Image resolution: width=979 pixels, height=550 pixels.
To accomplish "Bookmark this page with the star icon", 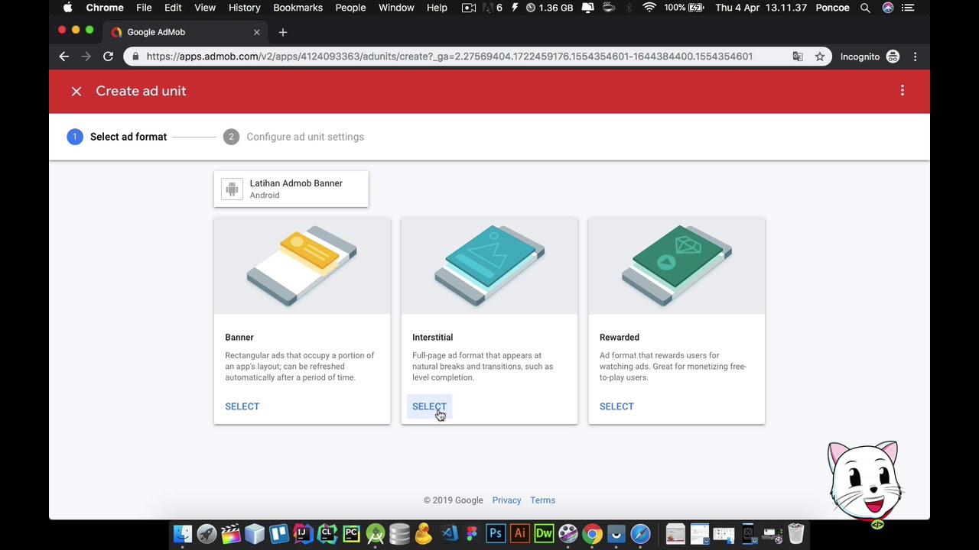I will point(820,57).
